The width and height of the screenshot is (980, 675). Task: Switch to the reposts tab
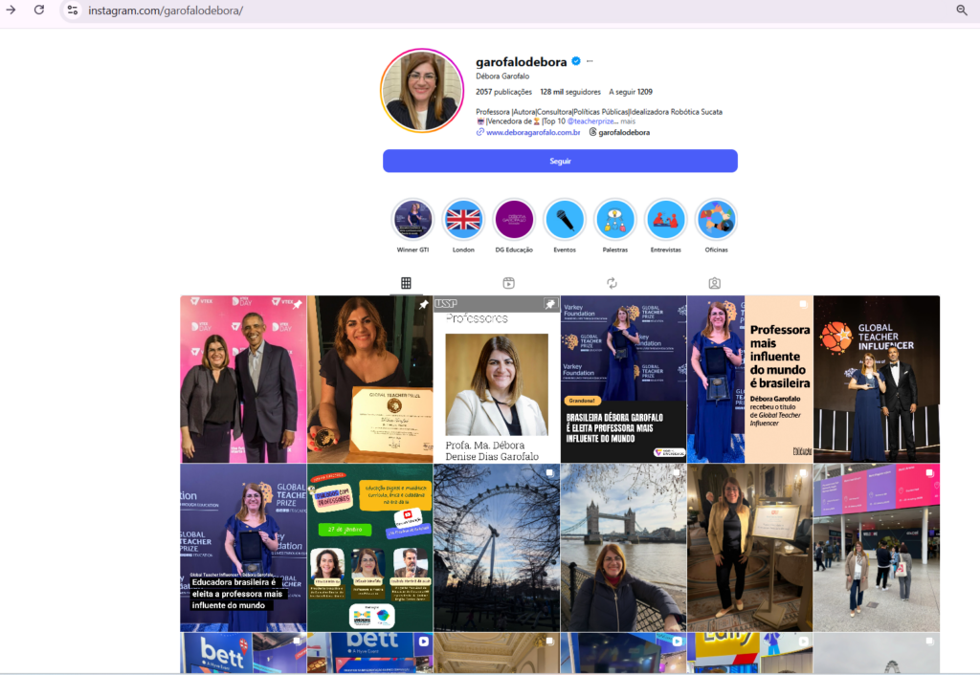click(x=612, y=283)
